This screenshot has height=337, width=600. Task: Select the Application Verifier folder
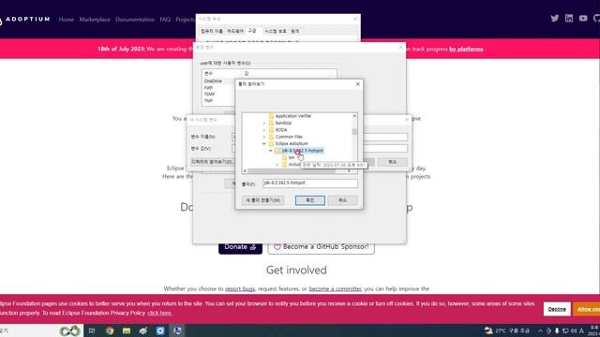point(293,116)
